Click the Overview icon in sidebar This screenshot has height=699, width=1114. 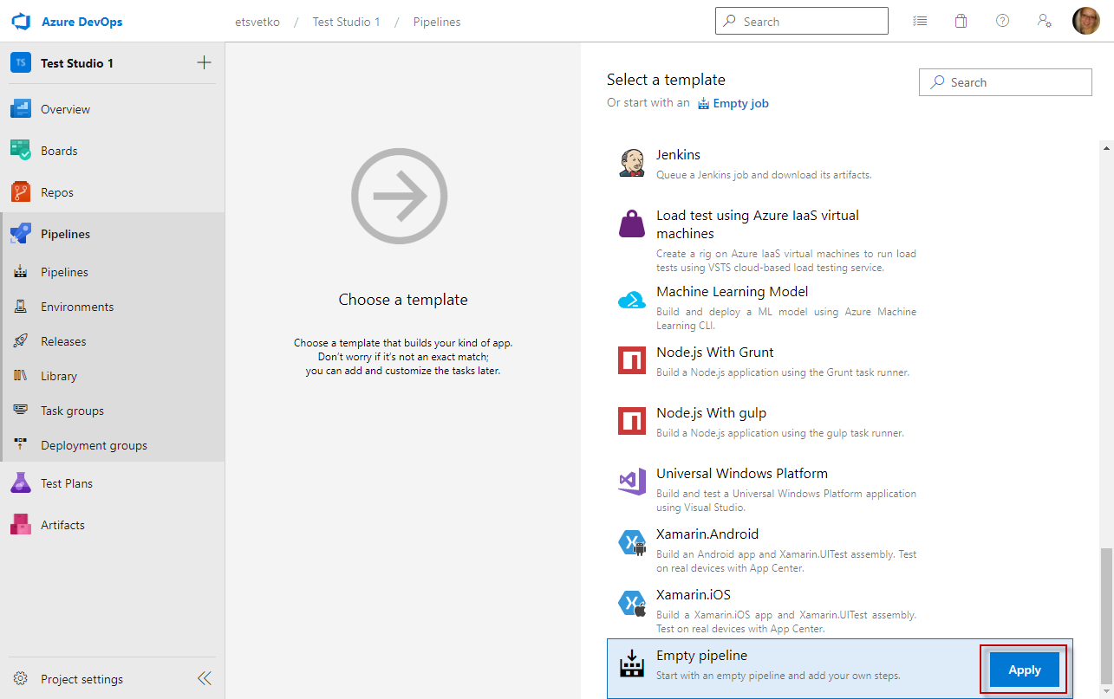tap(21, 109)
